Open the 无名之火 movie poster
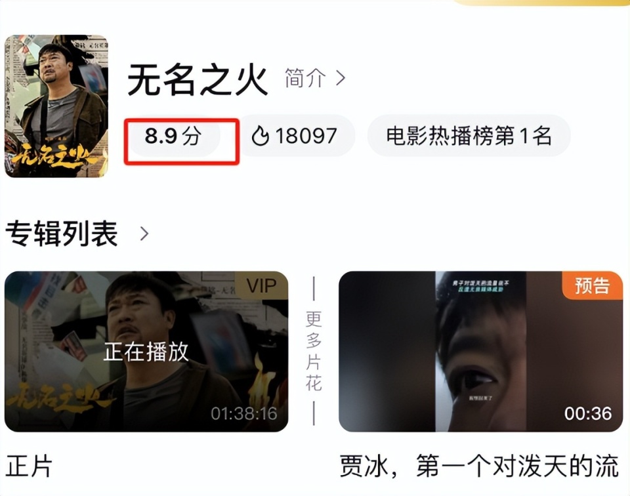The width and height of the screenshot is (630, 496). [x=56, y=106]
